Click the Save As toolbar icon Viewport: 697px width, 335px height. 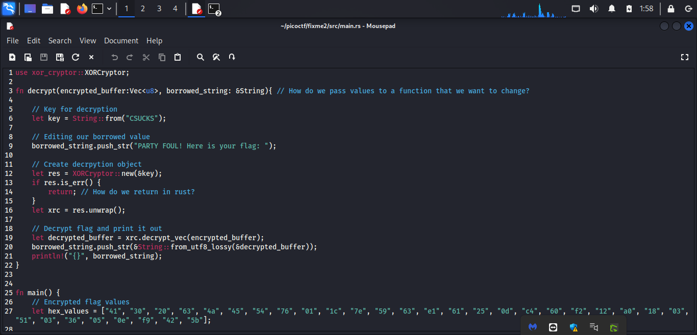pos(60,57)
